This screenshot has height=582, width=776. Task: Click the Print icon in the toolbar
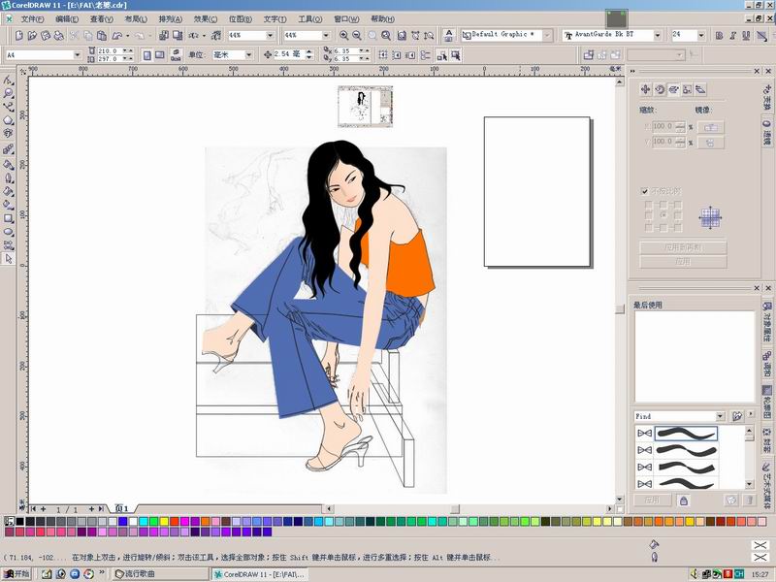tap(59, 36)
